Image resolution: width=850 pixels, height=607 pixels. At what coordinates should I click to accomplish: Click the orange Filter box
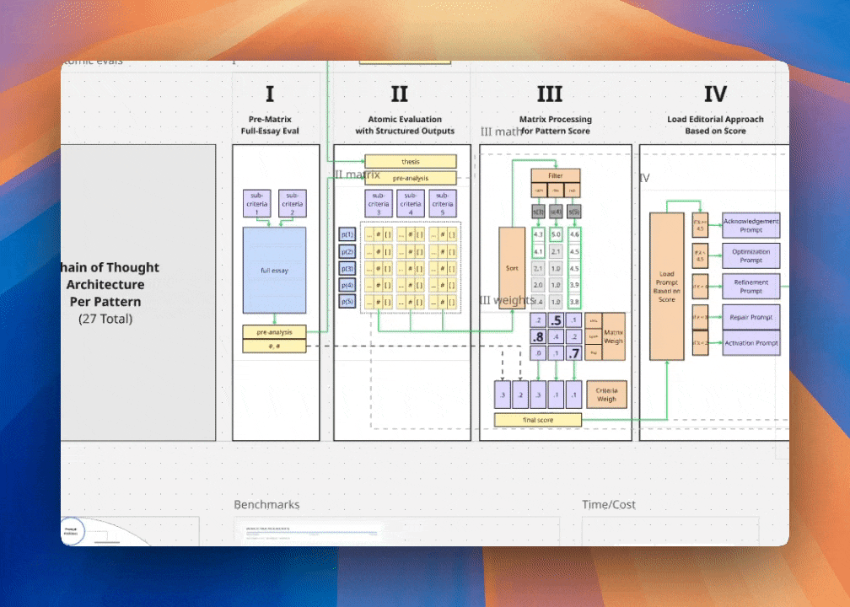pos(555,176)
